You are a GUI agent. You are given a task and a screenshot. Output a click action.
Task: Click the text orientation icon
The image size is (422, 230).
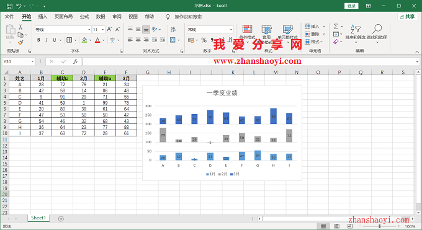point(155,29)
